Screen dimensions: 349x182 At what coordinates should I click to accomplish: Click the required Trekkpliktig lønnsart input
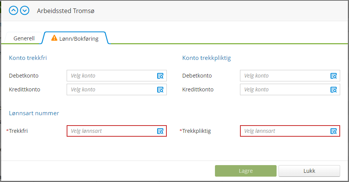click(x=290, y=131)
